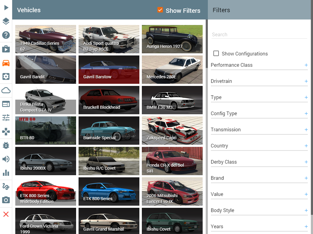This screenshot has width=313, height=234.
Task: Expand the Type filter
Action: [259, 97]
